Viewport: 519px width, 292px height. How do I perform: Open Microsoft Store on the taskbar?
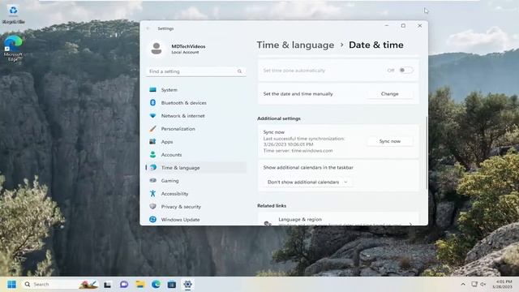[172, 285]
